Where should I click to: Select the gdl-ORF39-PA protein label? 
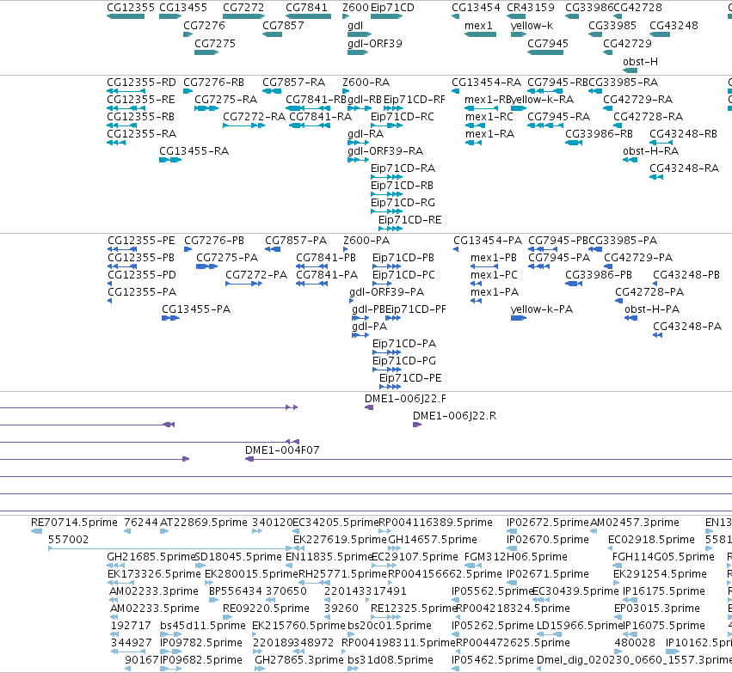click(x=386, y=292)
